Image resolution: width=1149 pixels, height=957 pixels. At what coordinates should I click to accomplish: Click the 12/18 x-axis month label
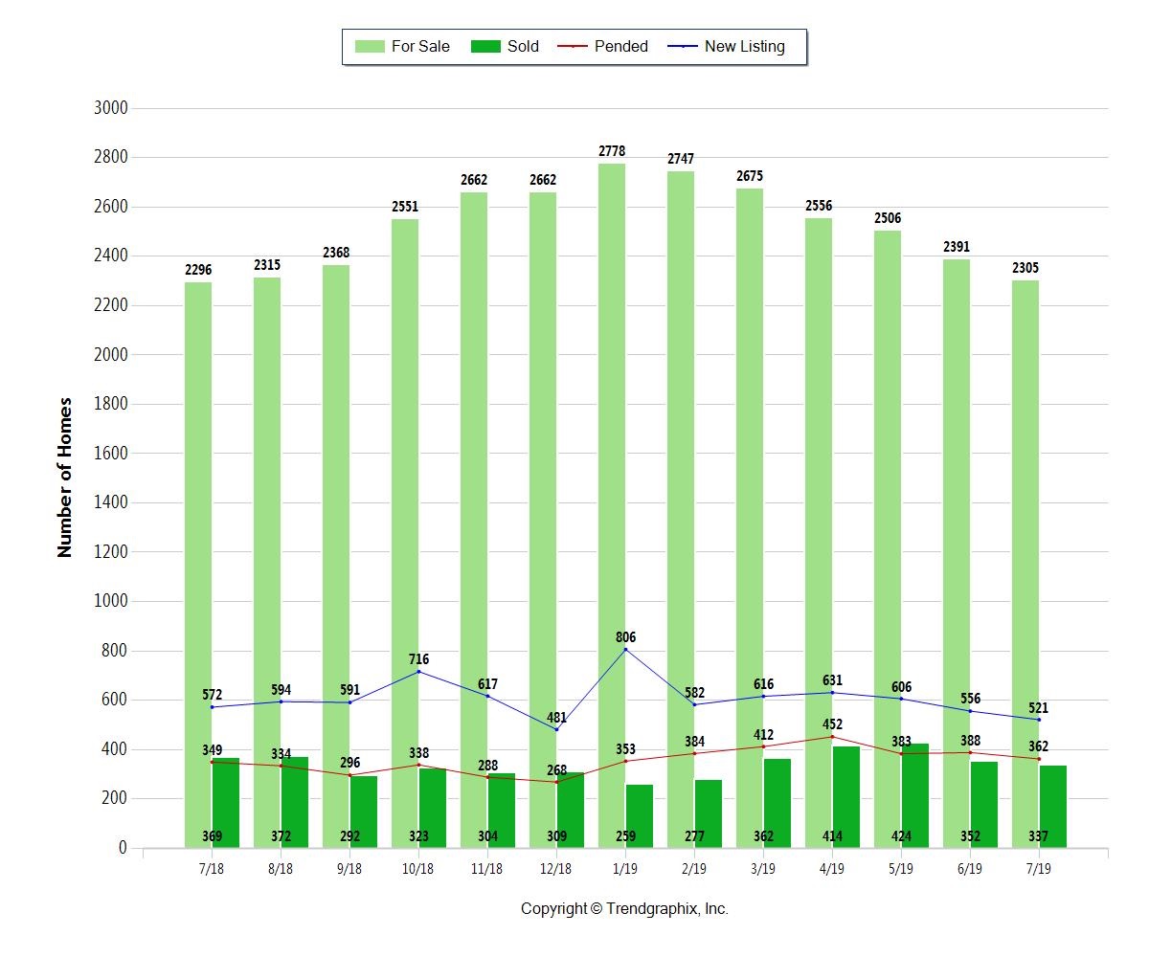coord(556,869)
